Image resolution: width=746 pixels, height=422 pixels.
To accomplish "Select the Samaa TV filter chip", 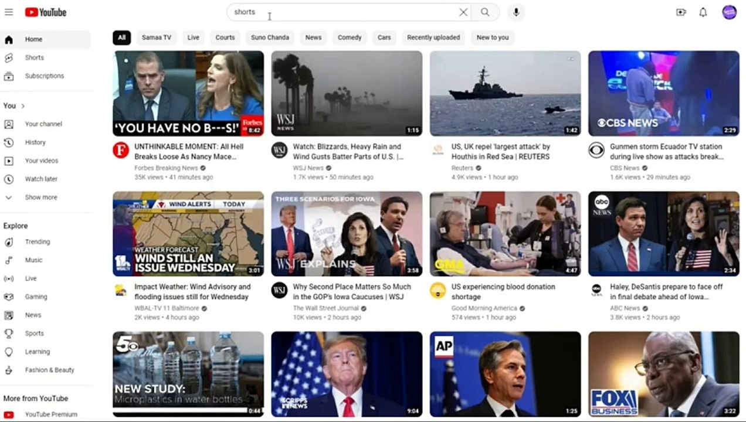I will click(x=157, y=38).
